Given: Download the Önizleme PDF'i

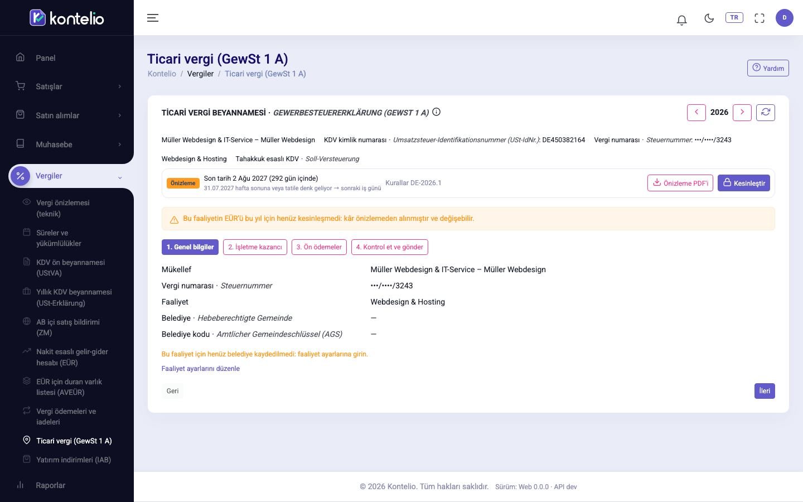Looking at the screenshot, I should pyautogui.click(x=680, y=183).
